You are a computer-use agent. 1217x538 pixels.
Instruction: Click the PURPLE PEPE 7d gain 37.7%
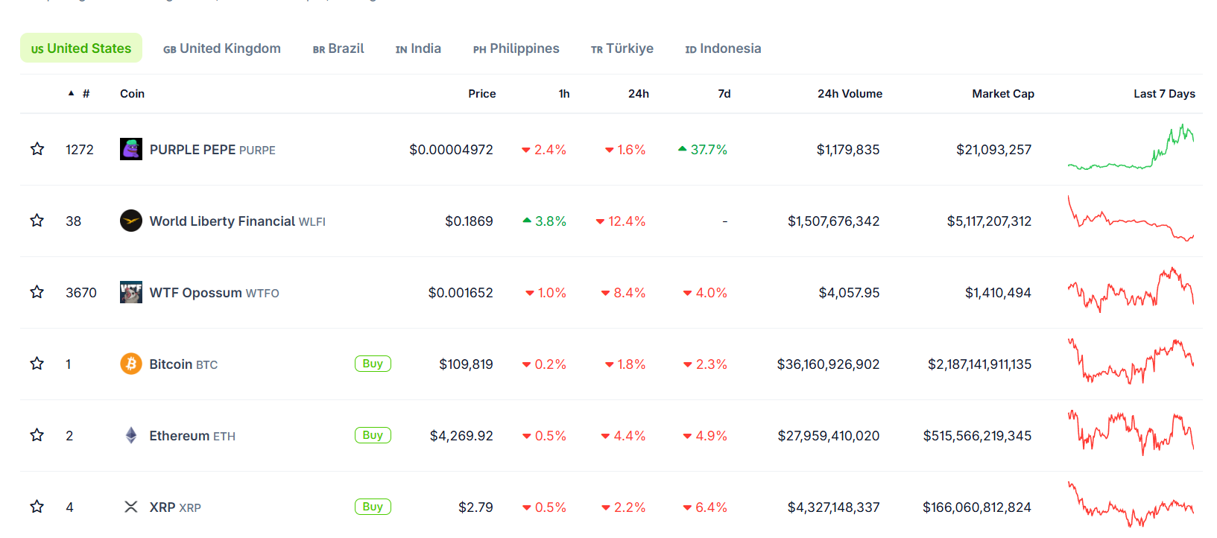point(703,150)
